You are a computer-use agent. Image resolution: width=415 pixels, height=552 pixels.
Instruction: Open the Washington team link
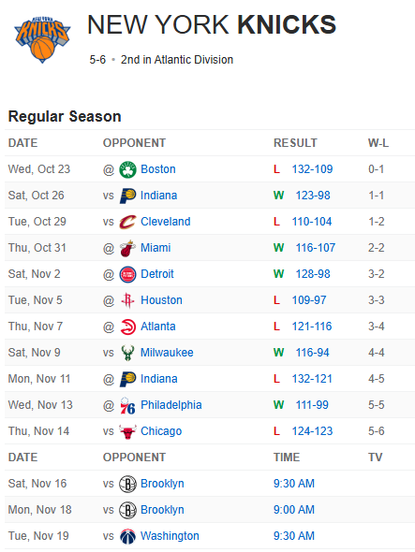[x=170, y=536]
